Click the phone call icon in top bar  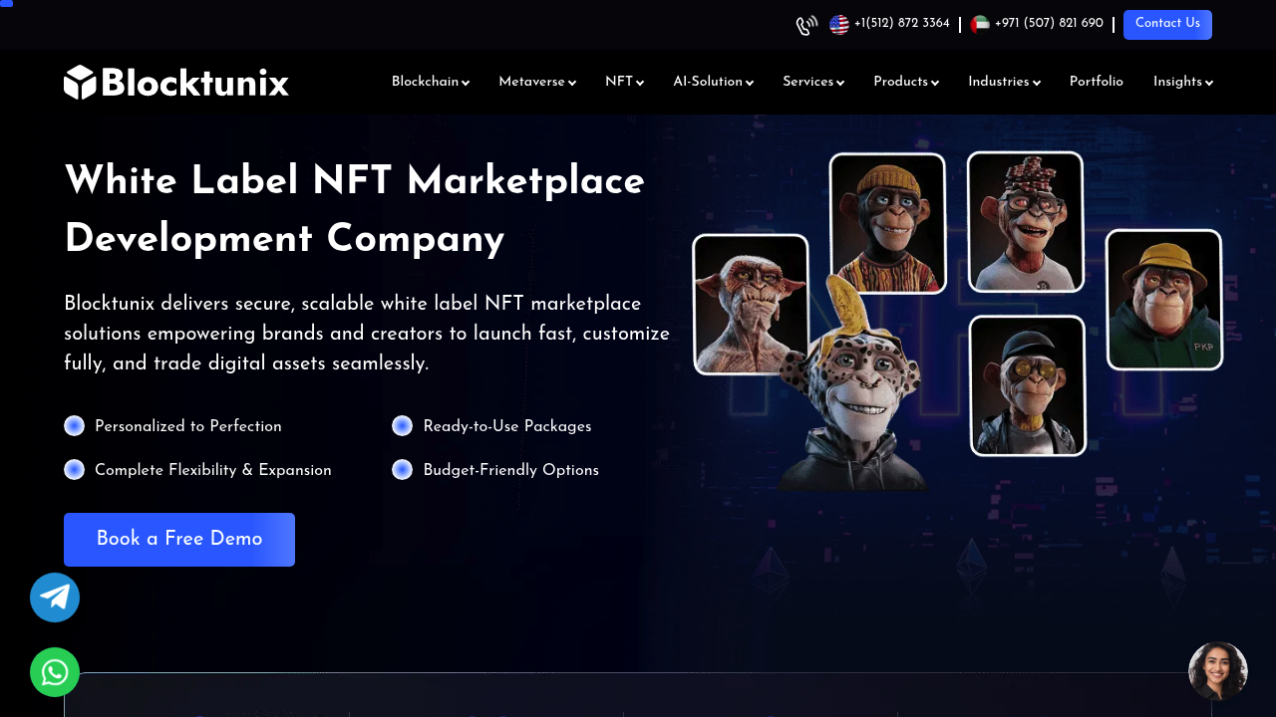click(806, 25)
